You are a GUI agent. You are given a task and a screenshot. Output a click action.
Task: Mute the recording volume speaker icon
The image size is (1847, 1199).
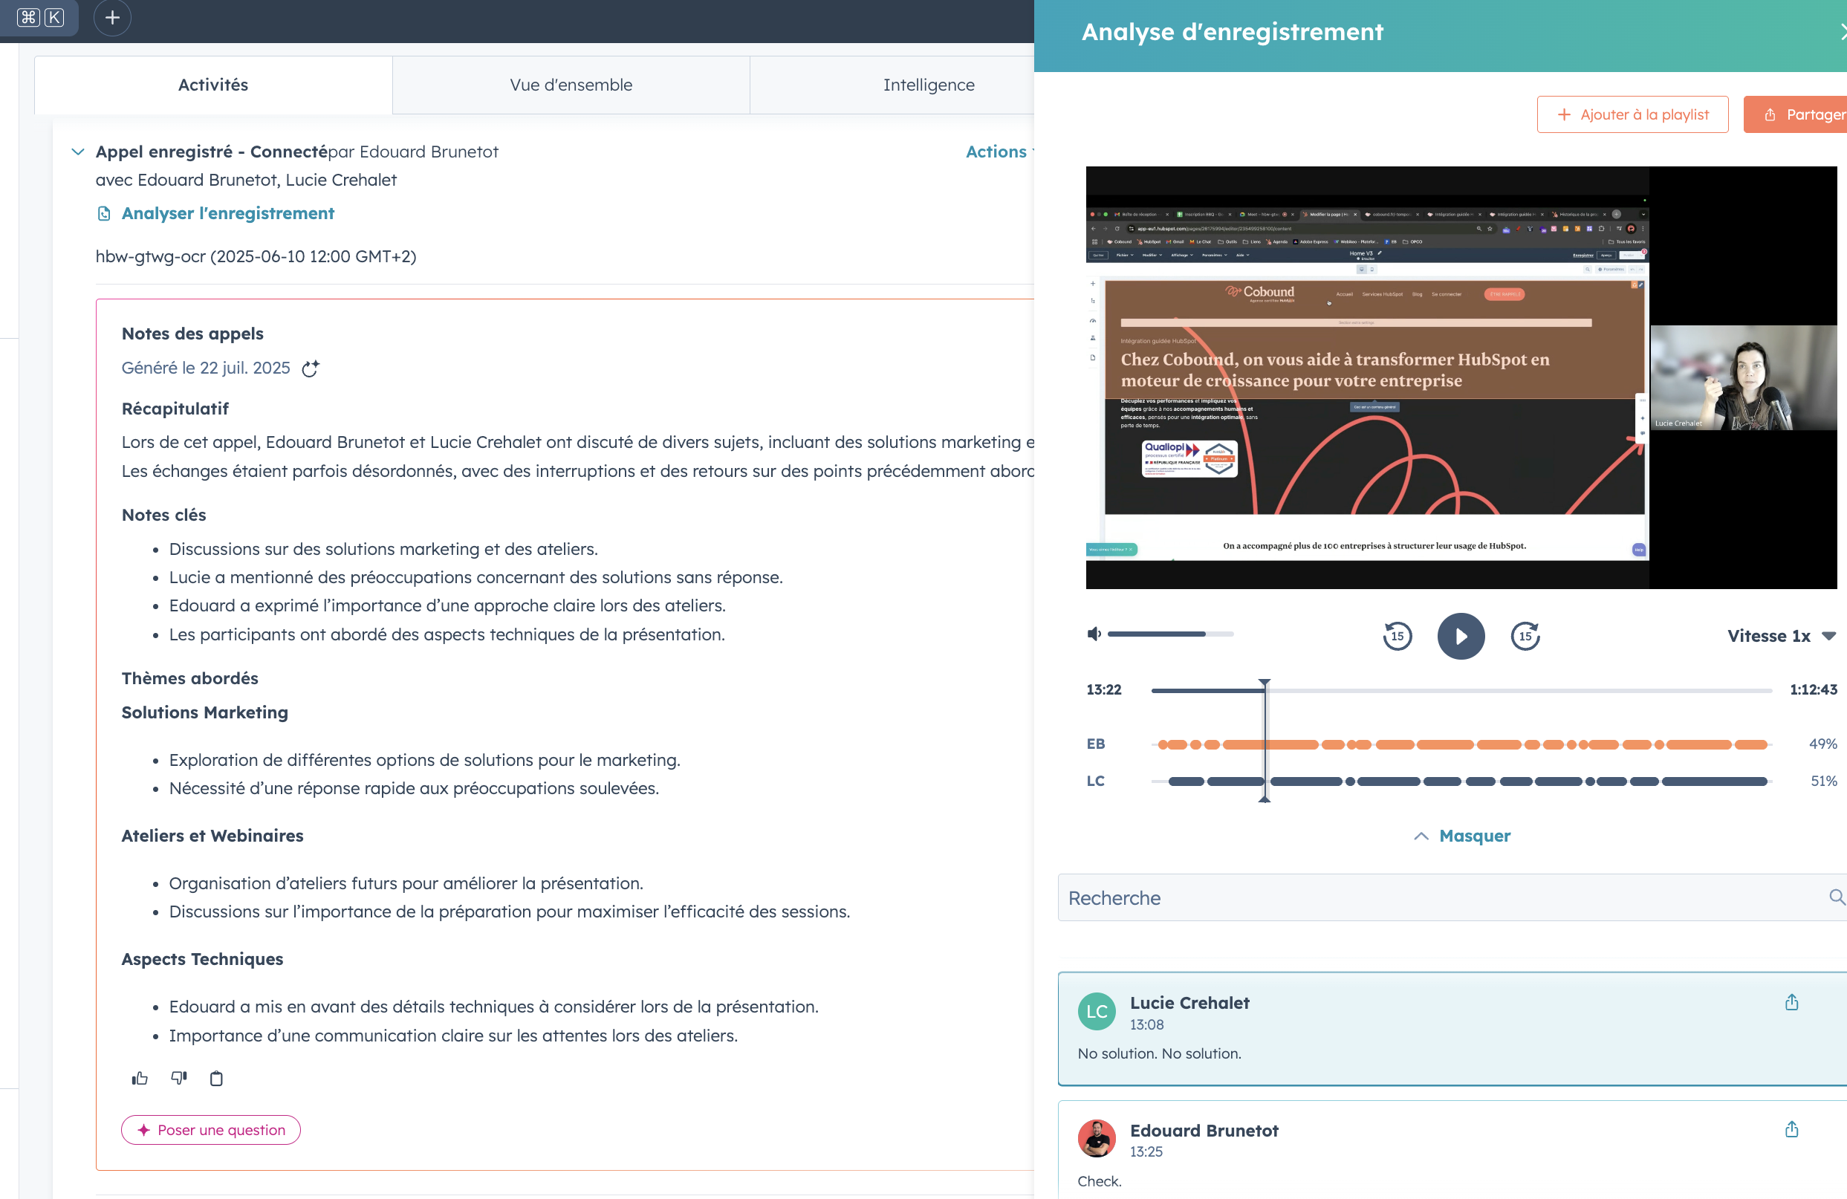[1094, 634]
